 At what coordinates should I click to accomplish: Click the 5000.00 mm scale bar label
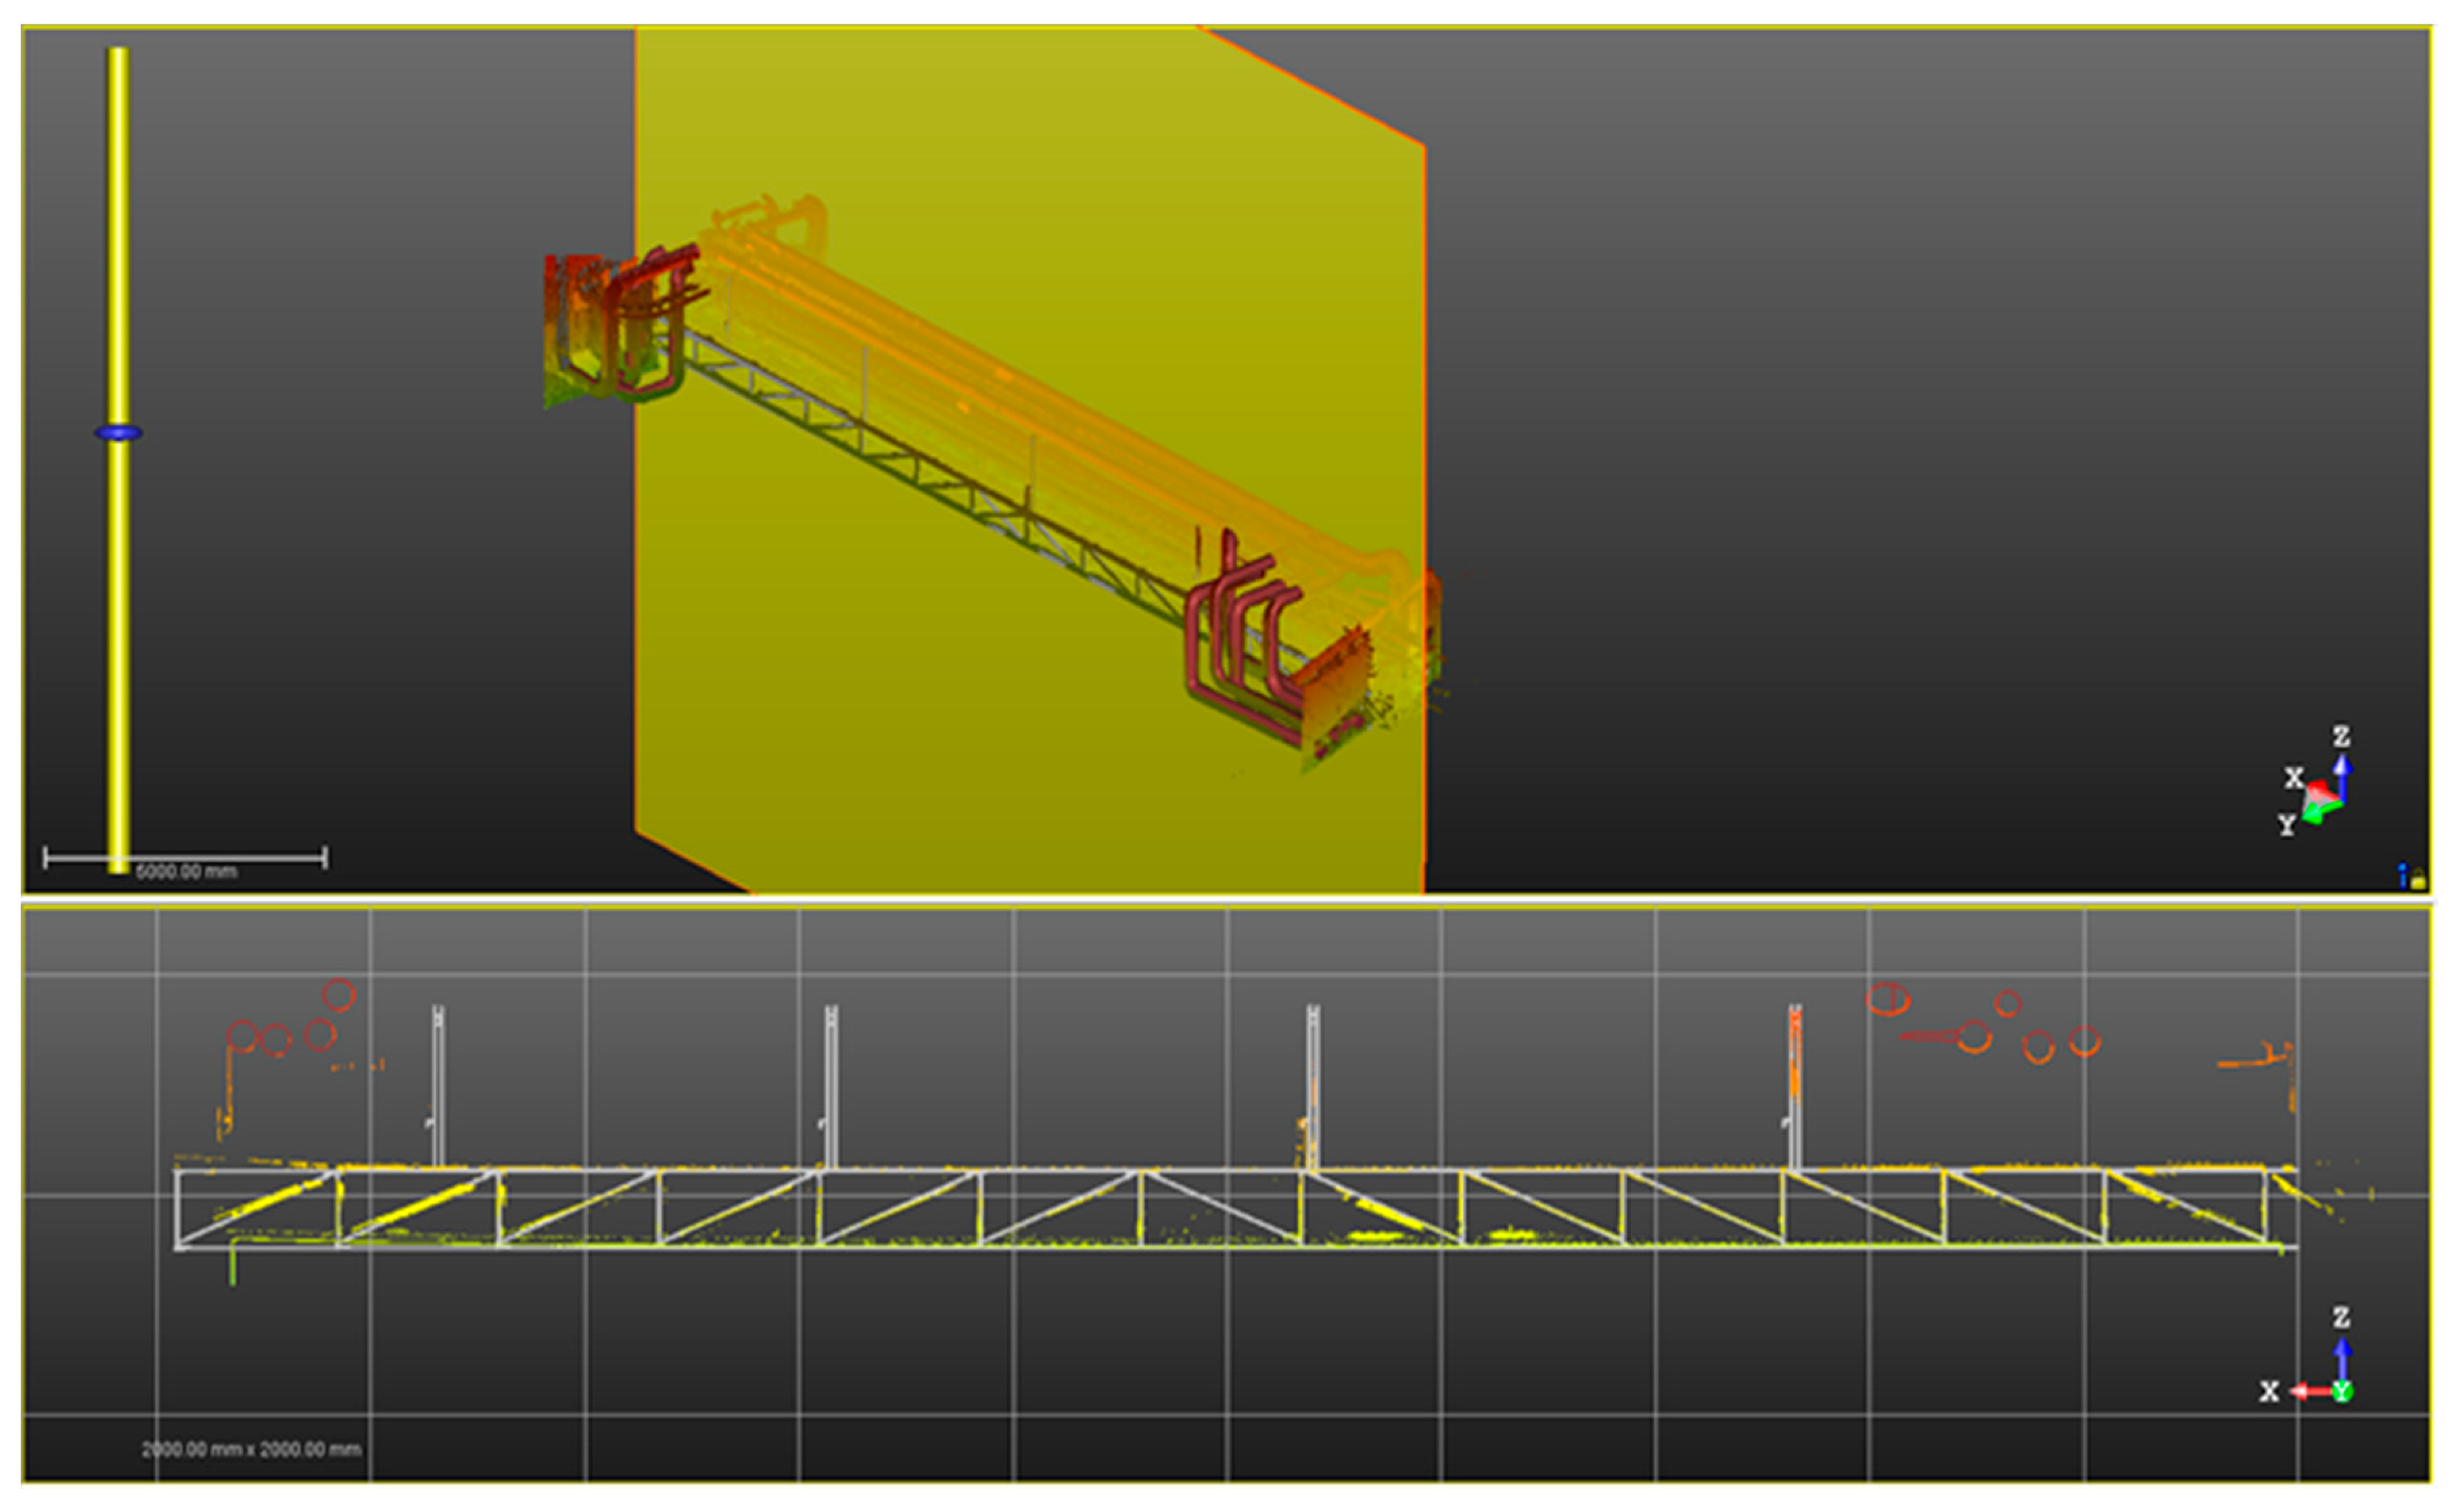coord(186,872)
